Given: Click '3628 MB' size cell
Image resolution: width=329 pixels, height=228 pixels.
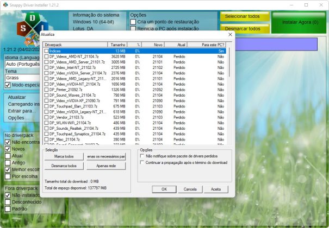Looking at the screenshot, I should click(x=118, y=56).
